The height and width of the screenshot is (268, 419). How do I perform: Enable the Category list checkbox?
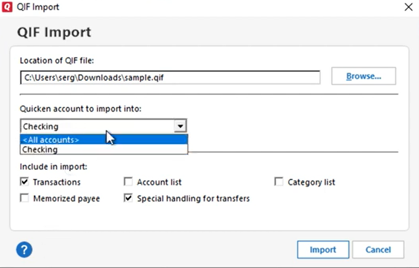[x=279, y=182]
